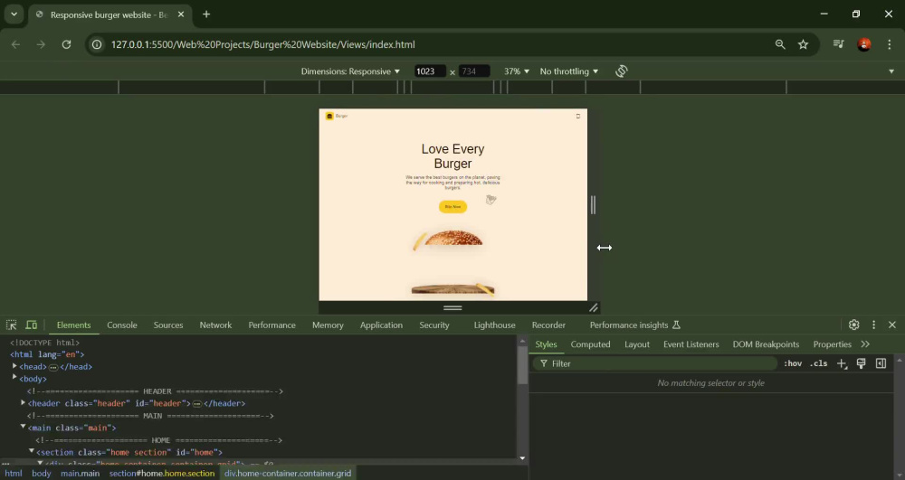The height and width of the screenshot is (480, 905).
Task: Show more style pane tabs chevron
Action: 864,344
